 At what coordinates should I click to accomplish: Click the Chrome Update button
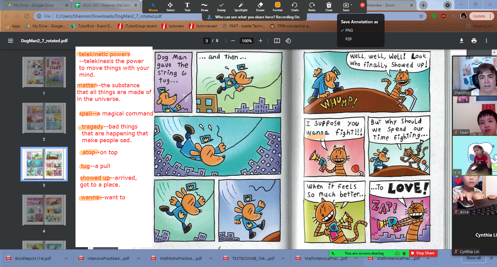click(481, 16)
